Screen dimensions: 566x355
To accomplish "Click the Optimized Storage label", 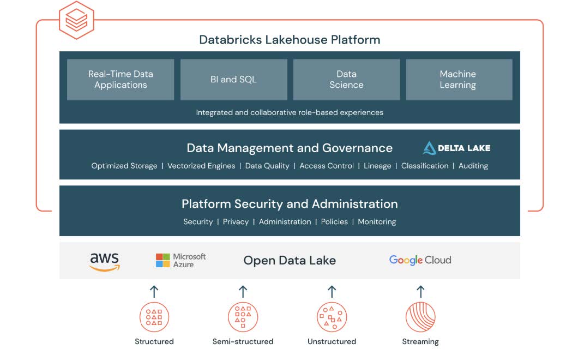I will click(x=124, y=166).
